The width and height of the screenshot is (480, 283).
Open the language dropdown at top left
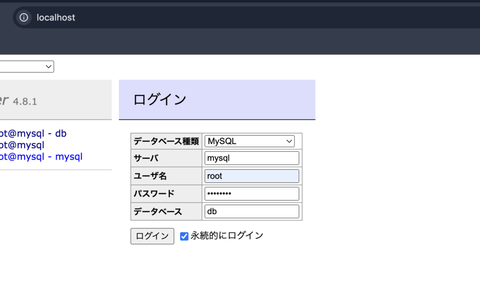[x=27, y=66]
